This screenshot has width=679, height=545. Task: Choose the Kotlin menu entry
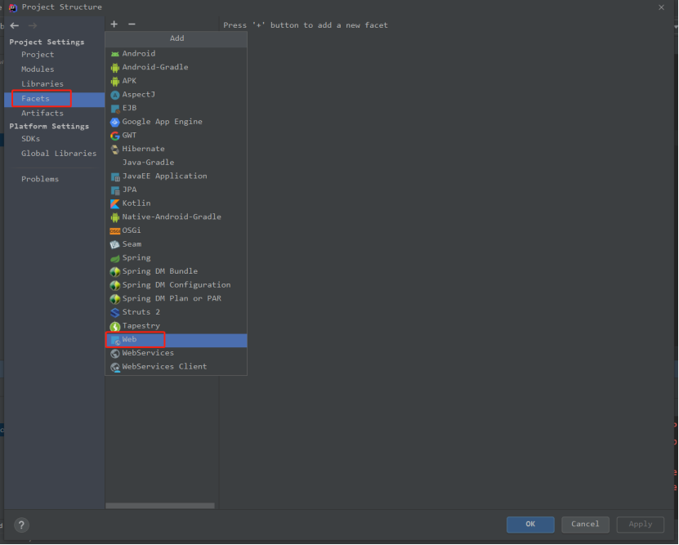pos(176,203)
